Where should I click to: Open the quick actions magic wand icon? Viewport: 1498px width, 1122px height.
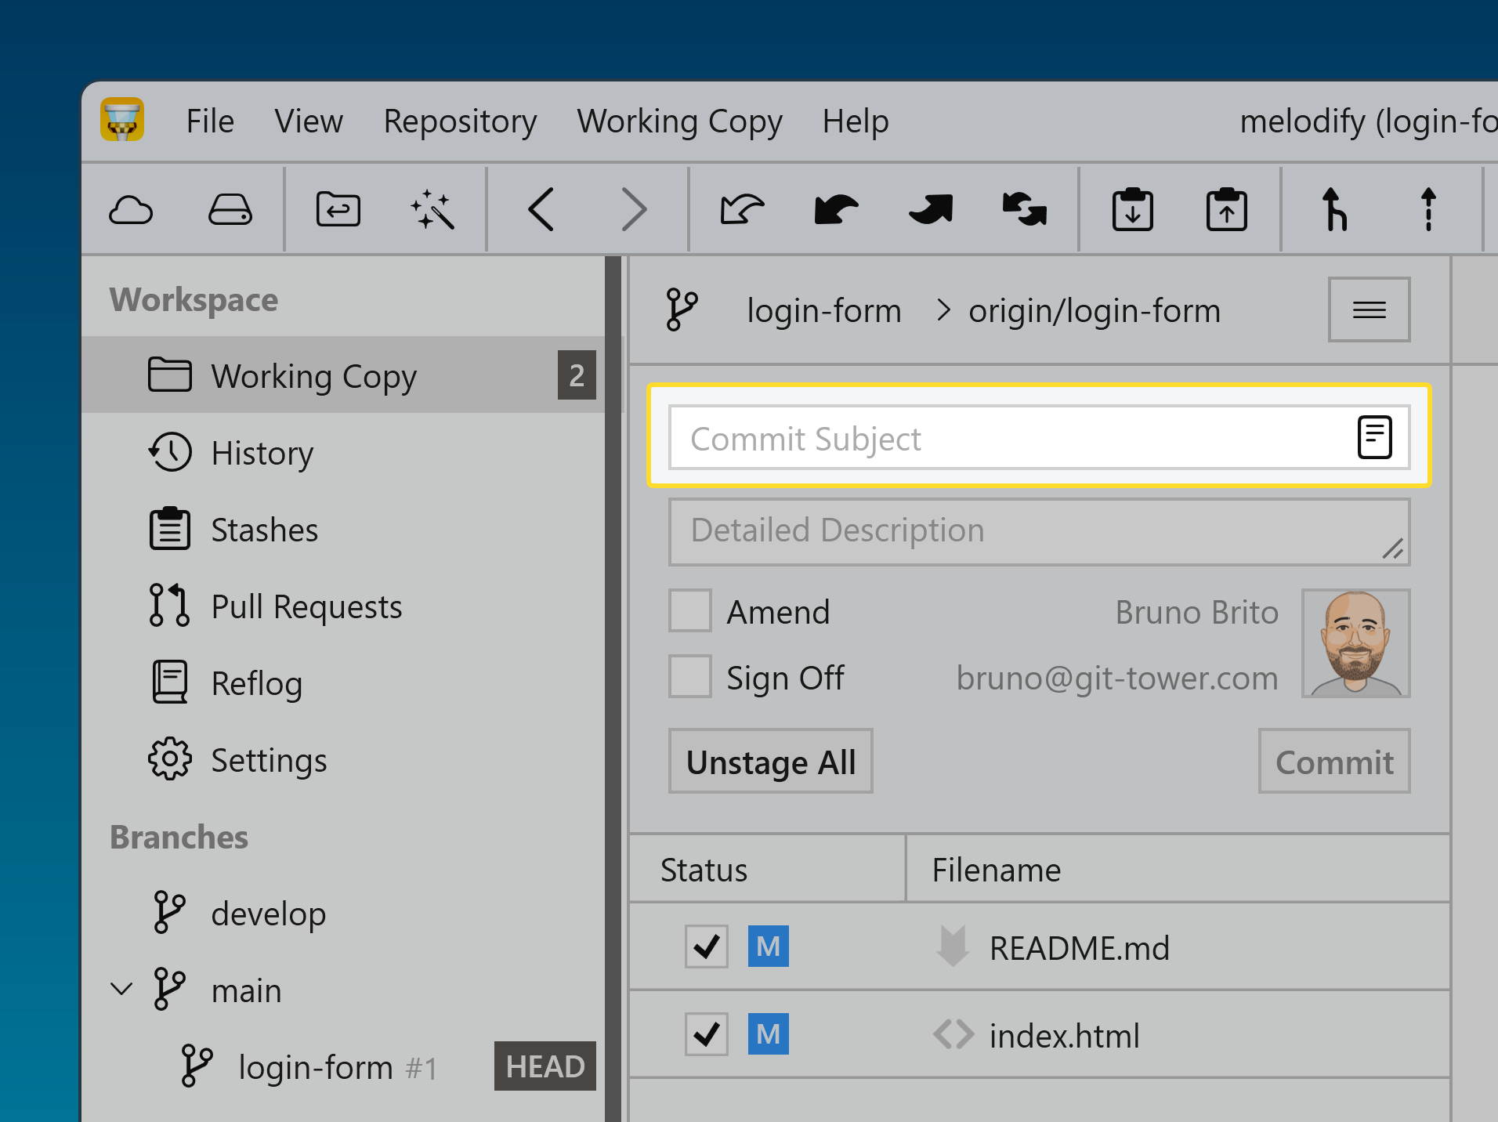(x=436, y=209)
